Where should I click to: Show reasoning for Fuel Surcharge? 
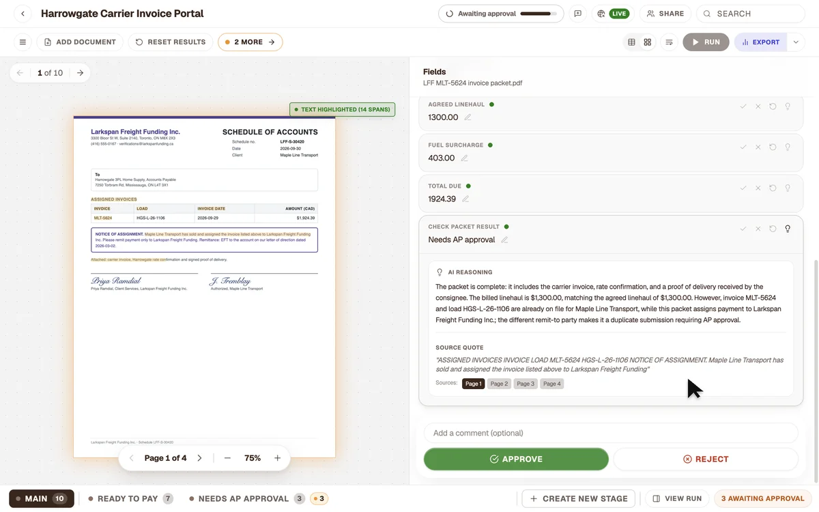coord(788,147)
